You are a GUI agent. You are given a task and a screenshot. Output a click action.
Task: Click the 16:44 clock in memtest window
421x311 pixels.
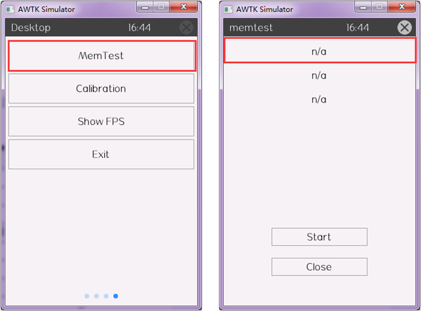tap(358, 28)
